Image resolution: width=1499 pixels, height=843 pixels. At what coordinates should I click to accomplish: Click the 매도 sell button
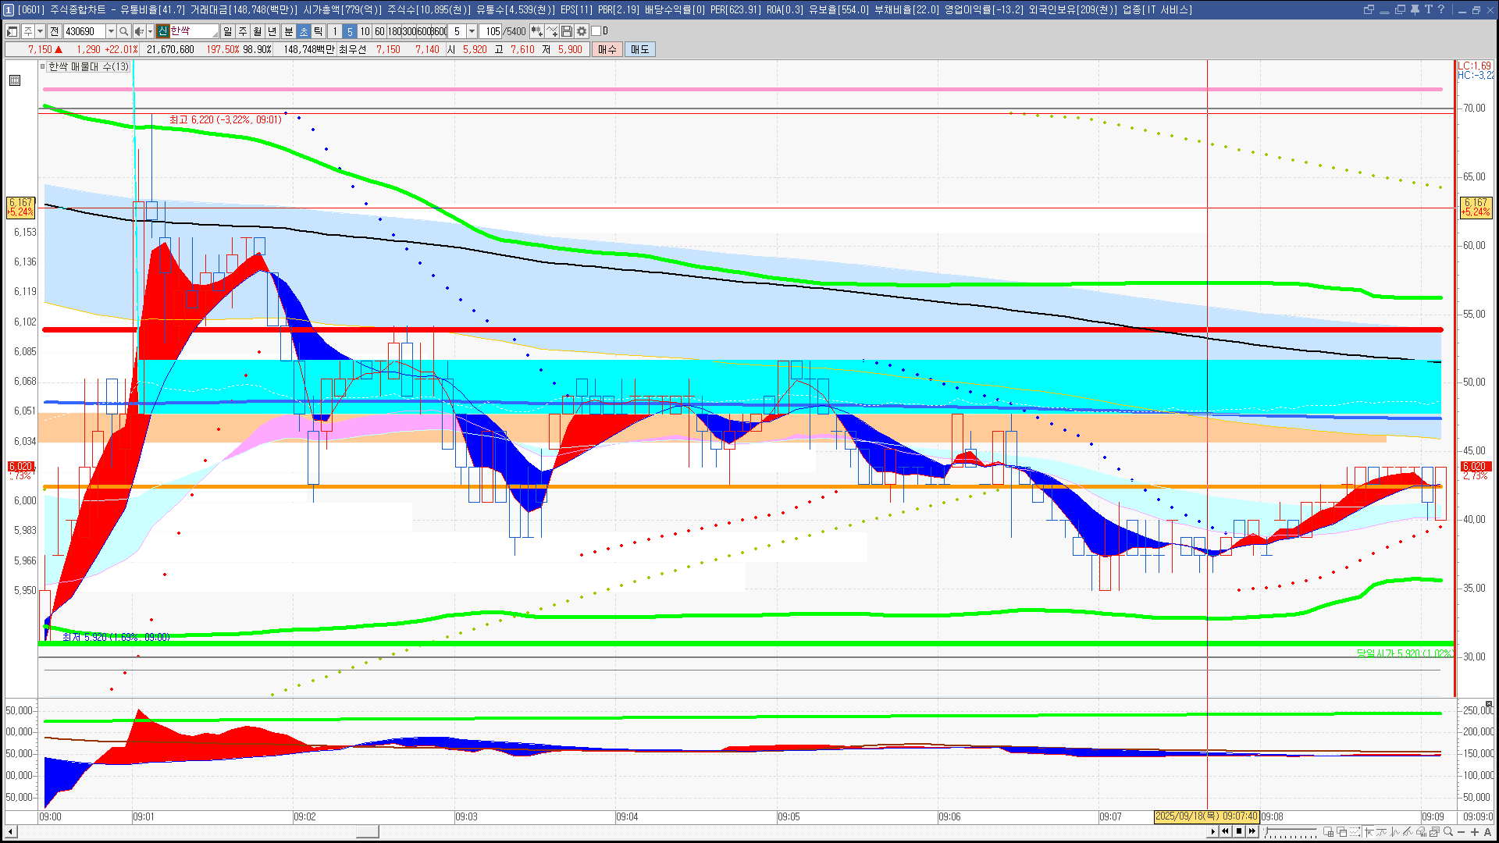[639, 49]
